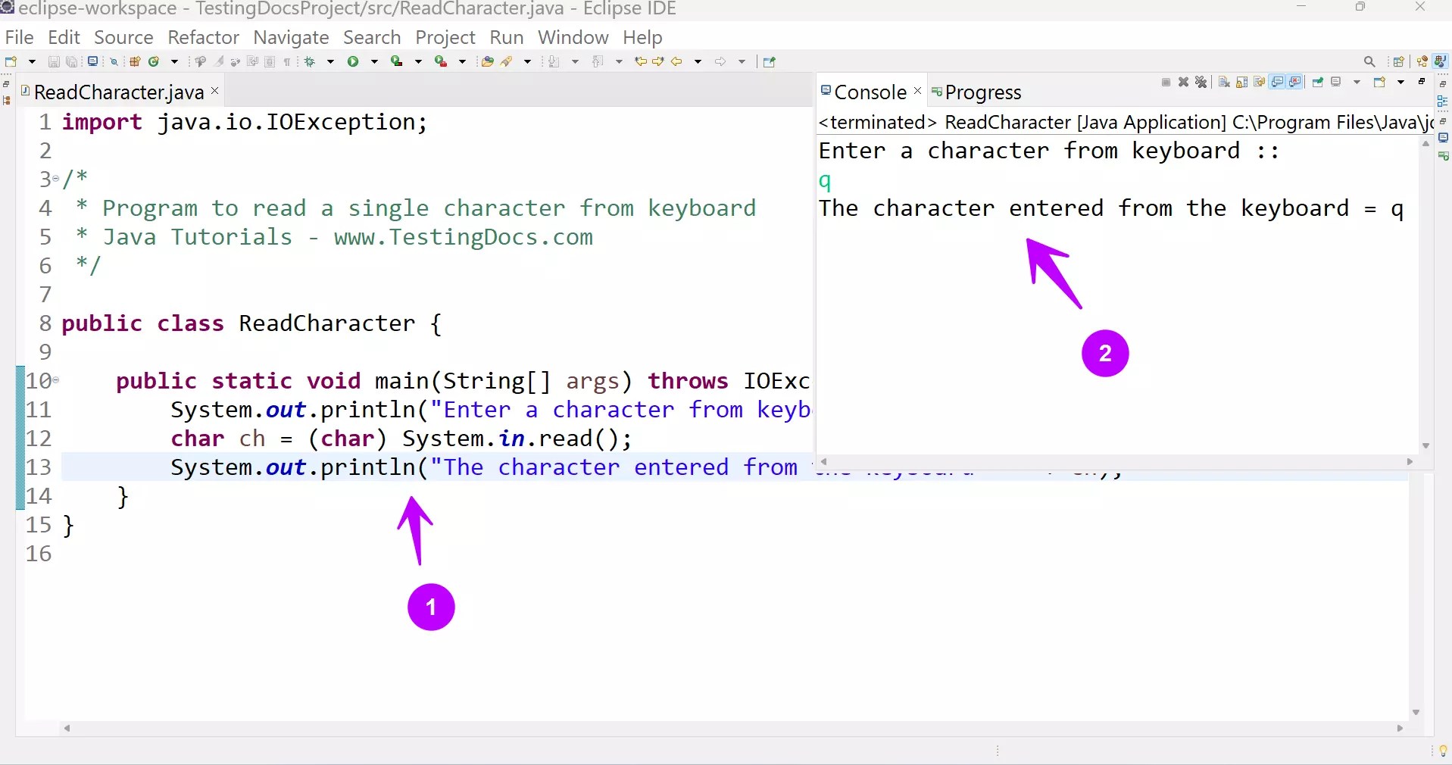Clear the console output
Viewport: 1452px width, 765px height.
point(1224,82)
